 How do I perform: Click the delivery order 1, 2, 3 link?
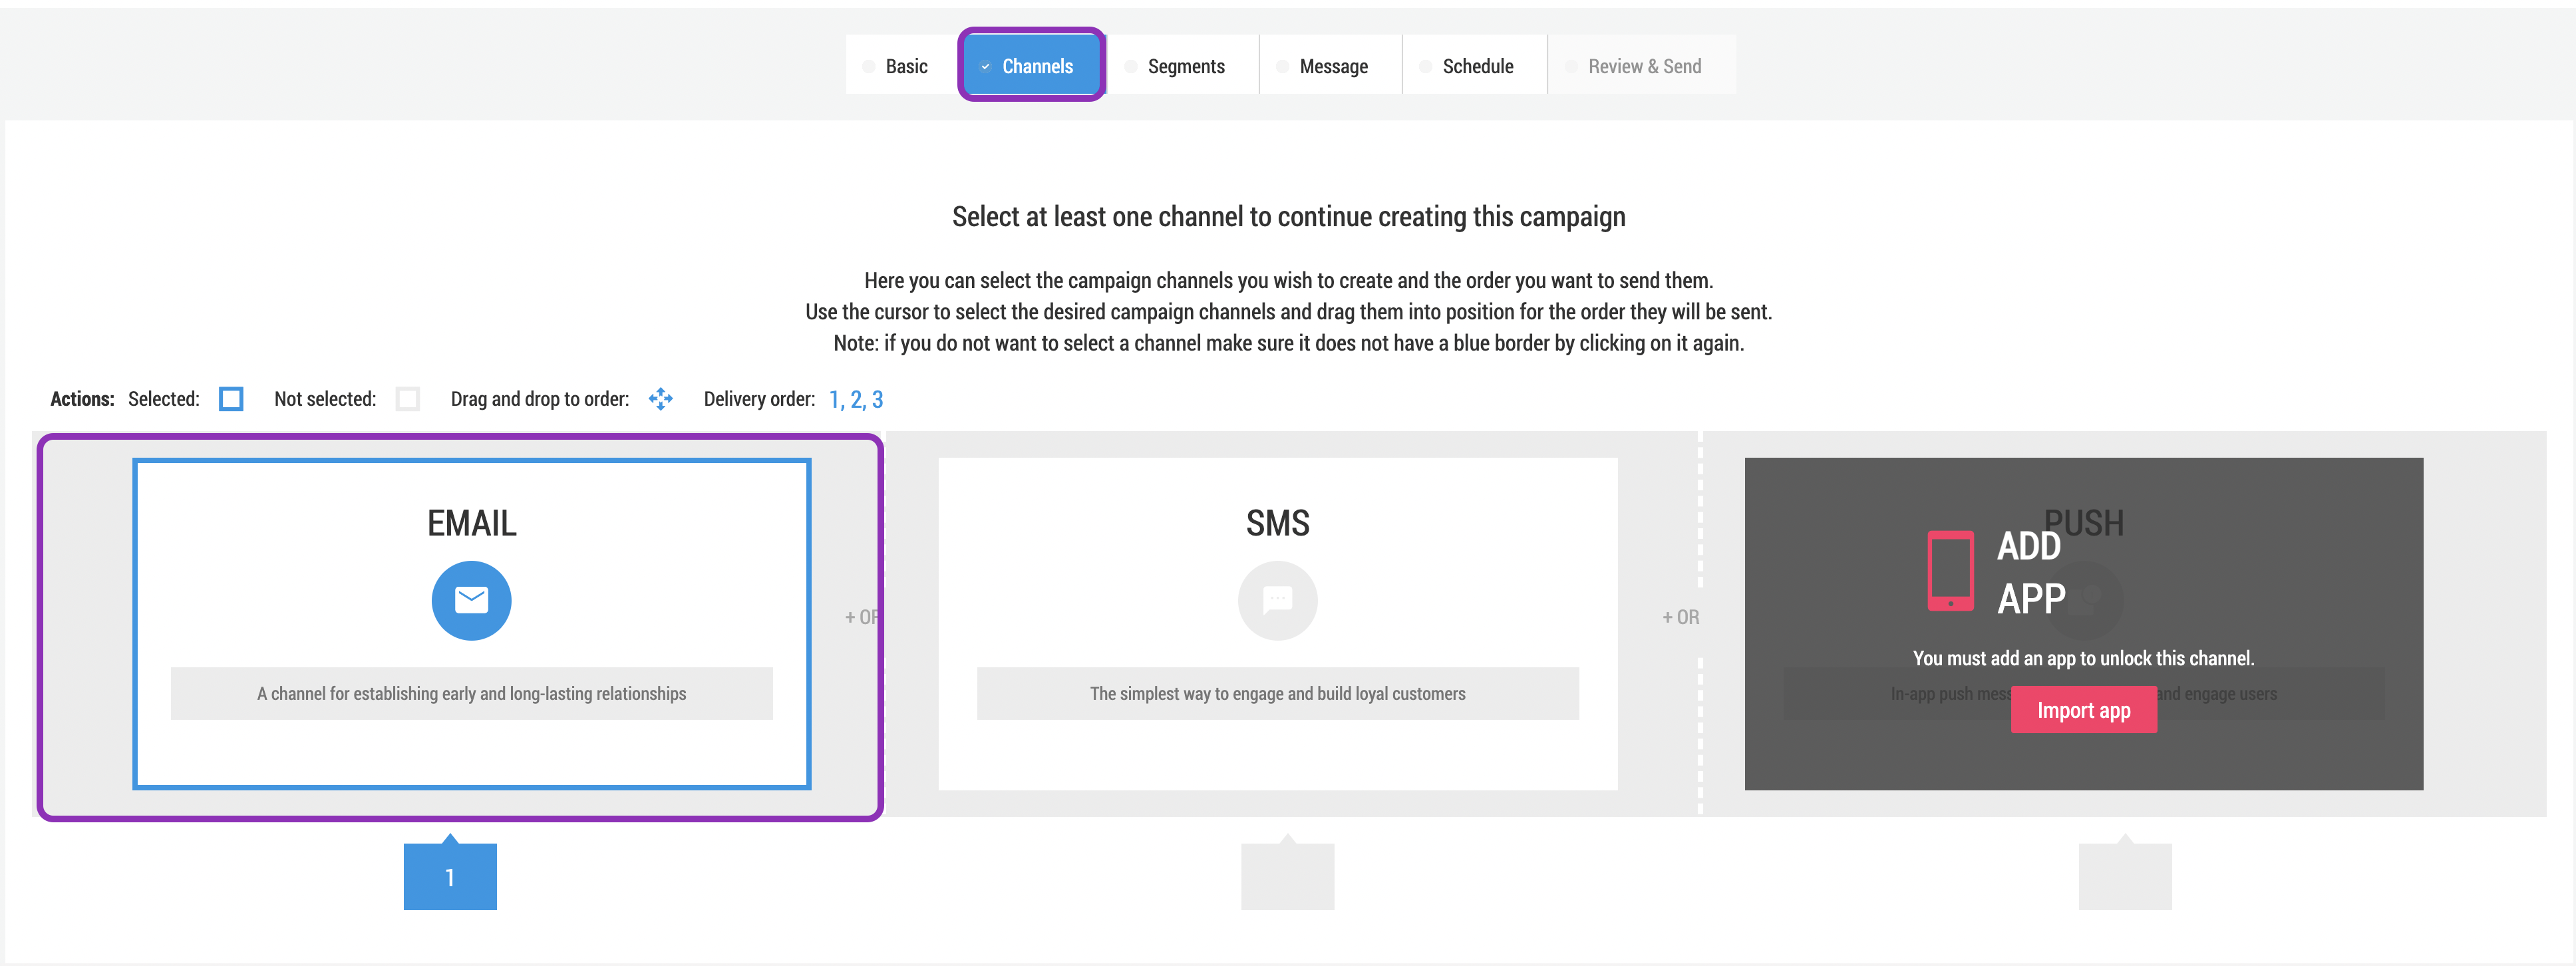(856, 400)
